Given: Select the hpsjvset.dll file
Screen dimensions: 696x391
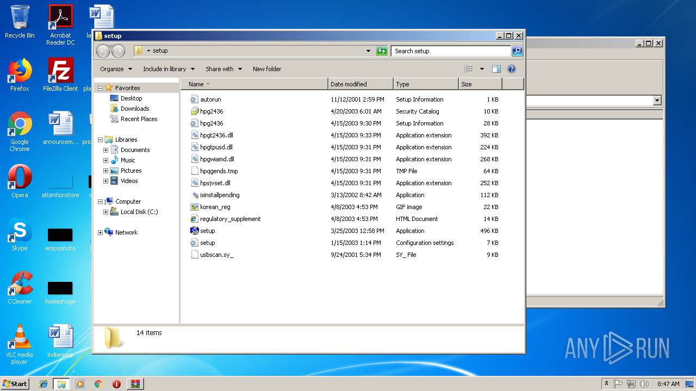Looking at the screenshot, I should 215,183.
